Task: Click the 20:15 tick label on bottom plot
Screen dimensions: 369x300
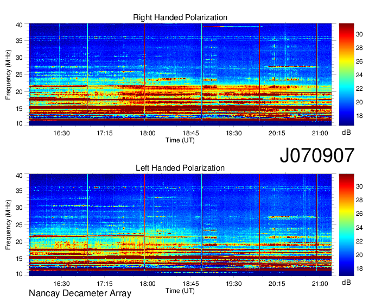Action: (x=277, y=284)
